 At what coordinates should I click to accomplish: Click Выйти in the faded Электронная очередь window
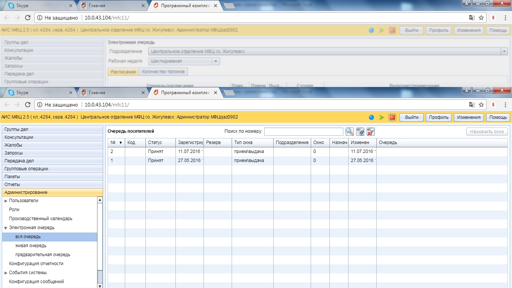[412, 30]
